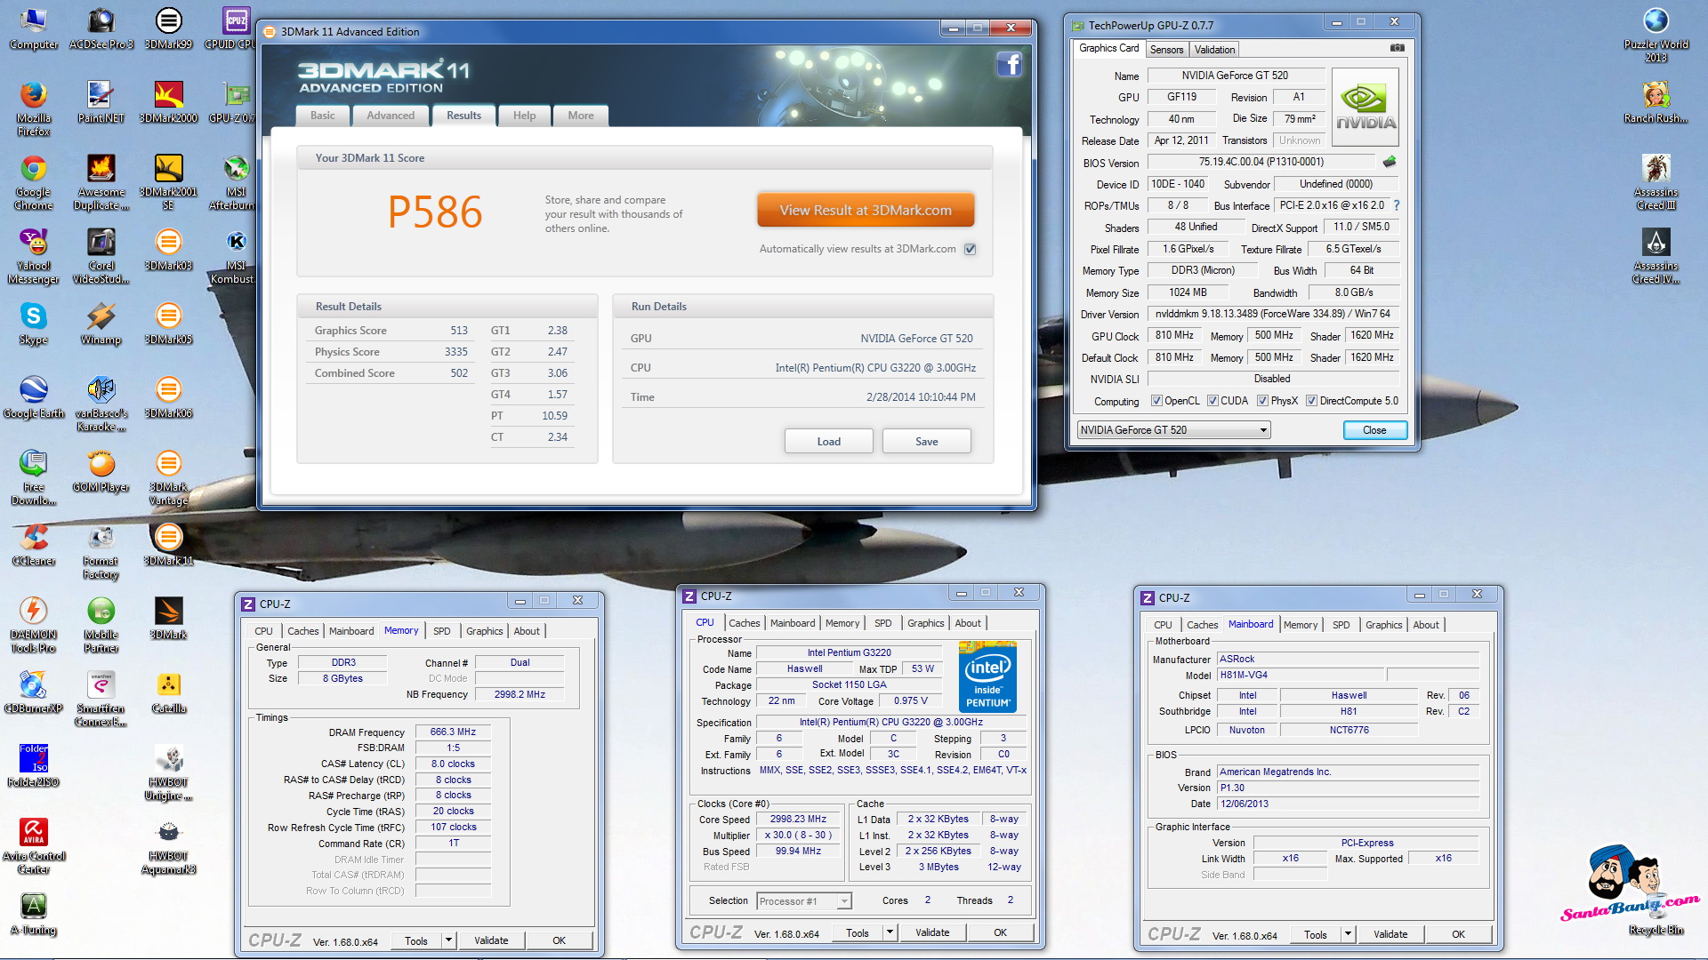This screenshot has height=960, width=1708.
Task: Click the ASRock manufacturer field in CPU-Z
Action: [1348, 660]
